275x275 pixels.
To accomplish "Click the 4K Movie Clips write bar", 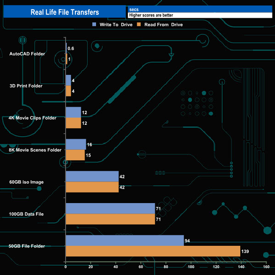I will (74, 112).
